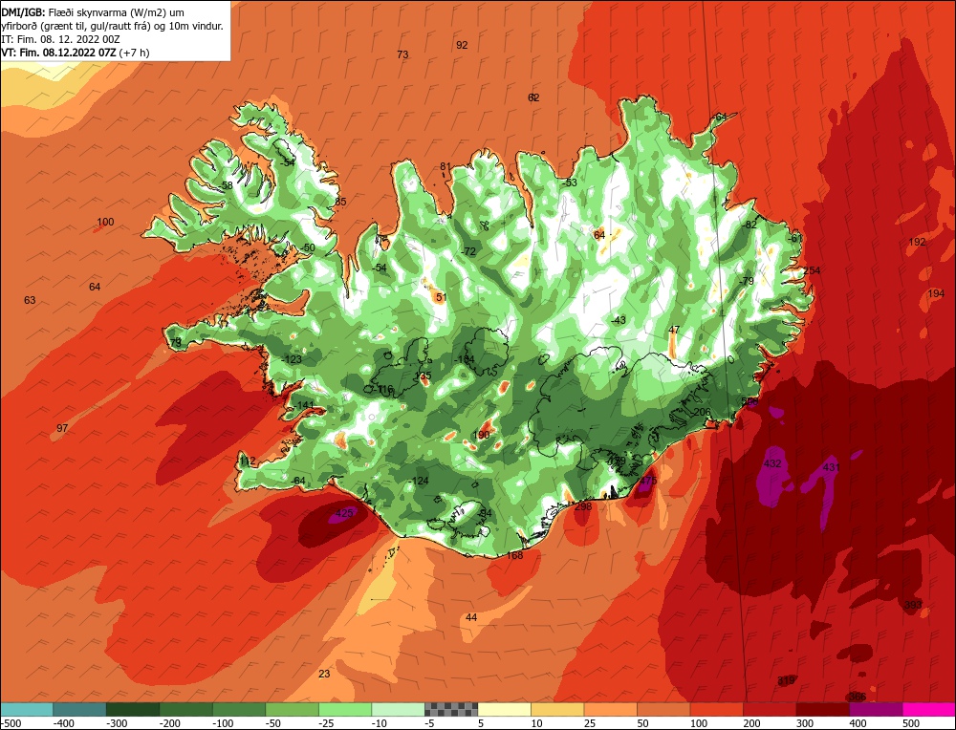Select the map value -123 in west Iceland

click(292, 359)
